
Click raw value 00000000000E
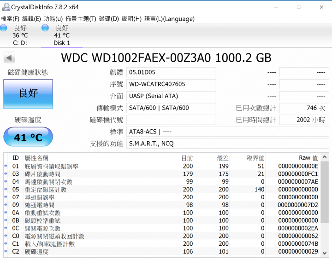coord(298,166)
